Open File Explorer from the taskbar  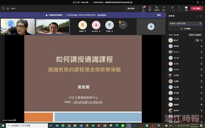(x=75, y=125)
